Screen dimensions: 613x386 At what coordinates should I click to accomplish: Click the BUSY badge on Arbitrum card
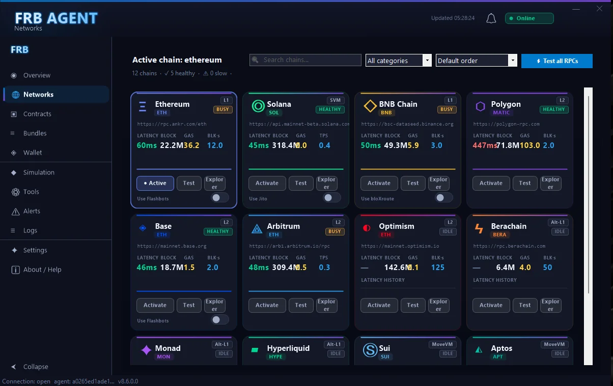click(x=335, y=231)
